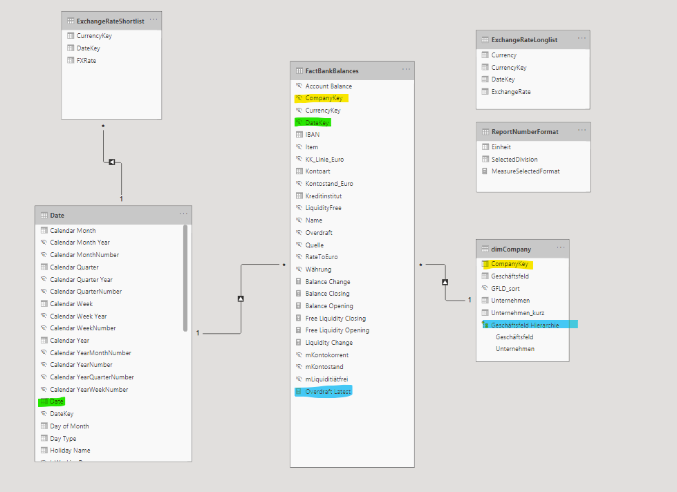Select LiquidityFree field
The height and width of the screenshot is (492, 677).
coord(323,207)
